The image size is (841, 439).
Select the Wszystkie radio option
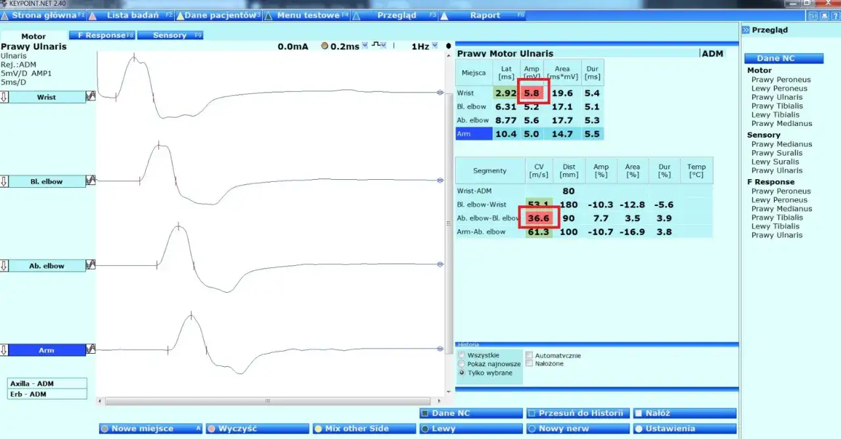coord(462,355)
